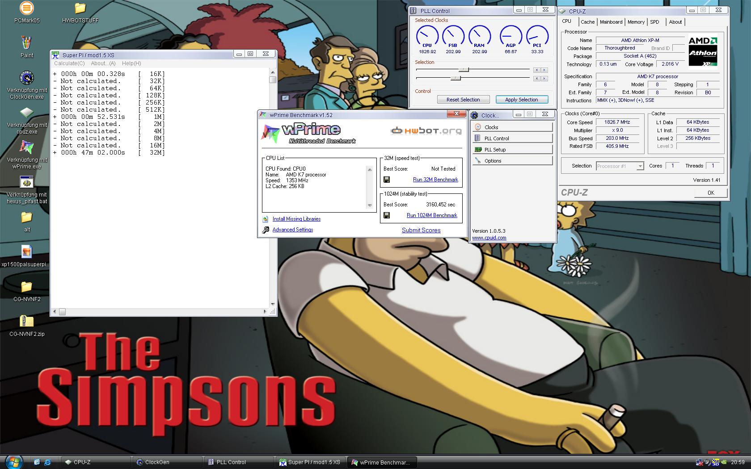The image size is (751, 469).
Task: Click the Run 32M Benchmark link
Action: [435, 180]
